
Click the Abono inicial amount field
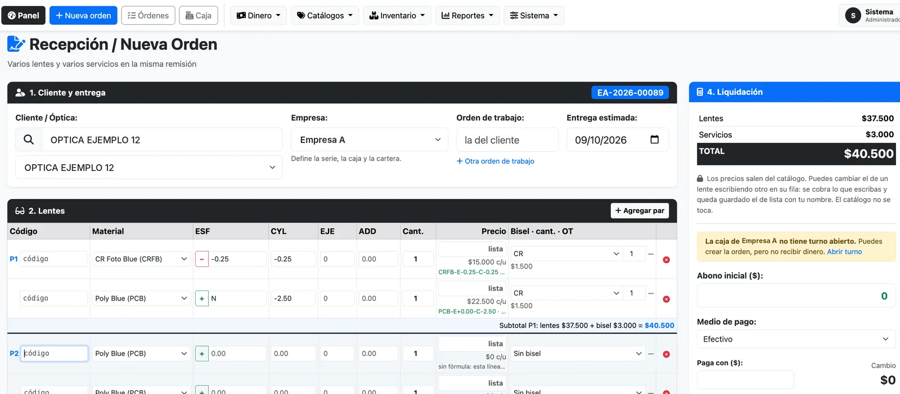[796, 296]
